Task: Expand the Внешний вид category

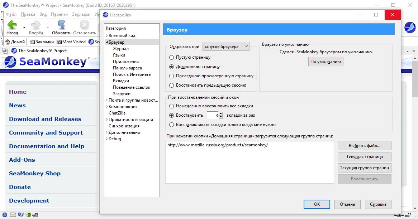Action: point(106,35)
